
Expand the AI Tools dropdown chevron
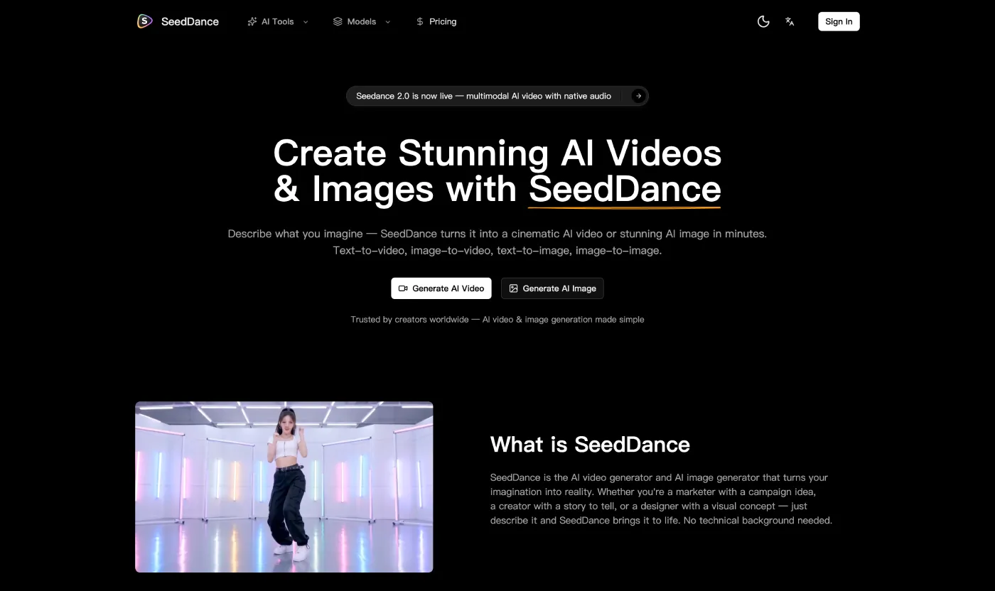pyautogui.click(x=306, y=22)
